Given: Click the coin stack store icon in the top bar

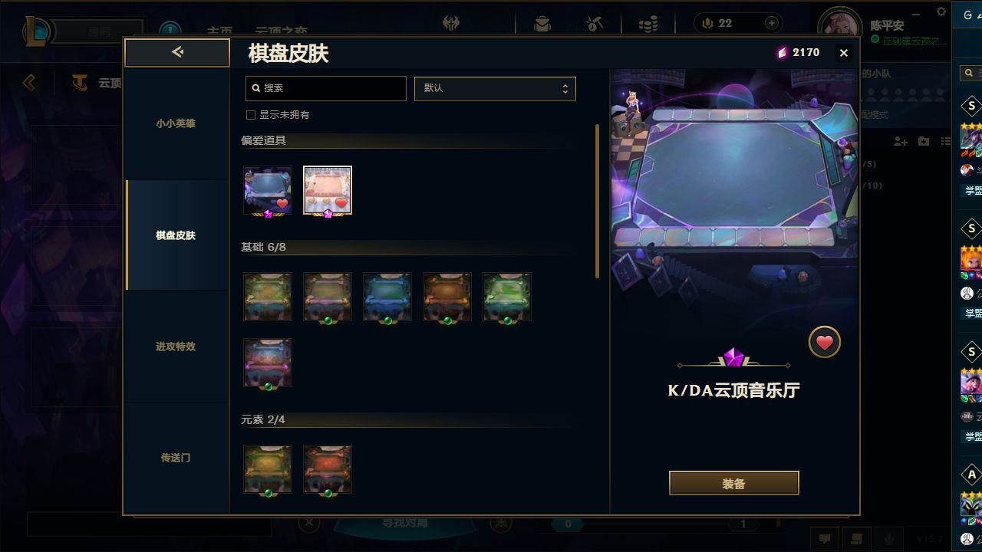Looking at the screenshot, I should tap(648, 24).
